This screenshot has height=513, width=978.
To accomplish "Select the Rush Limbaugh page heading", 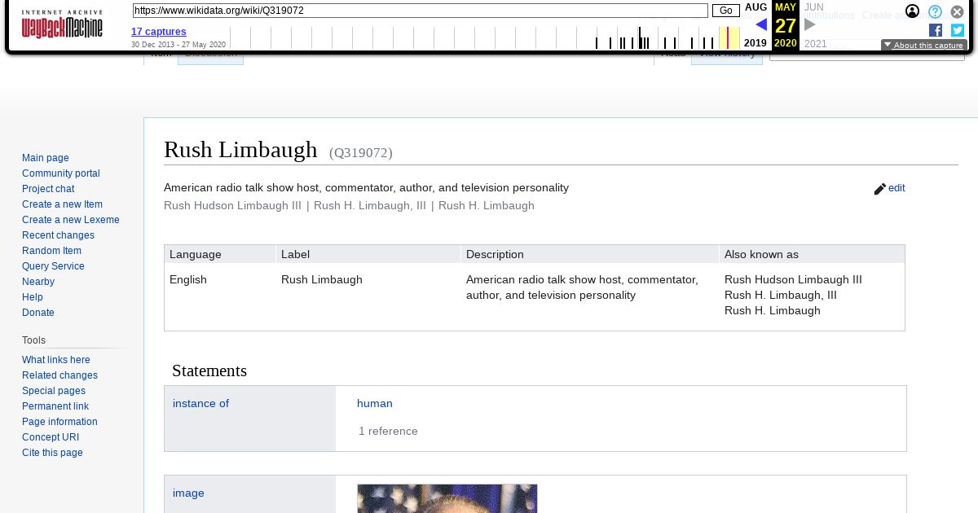I will (240, 150).
